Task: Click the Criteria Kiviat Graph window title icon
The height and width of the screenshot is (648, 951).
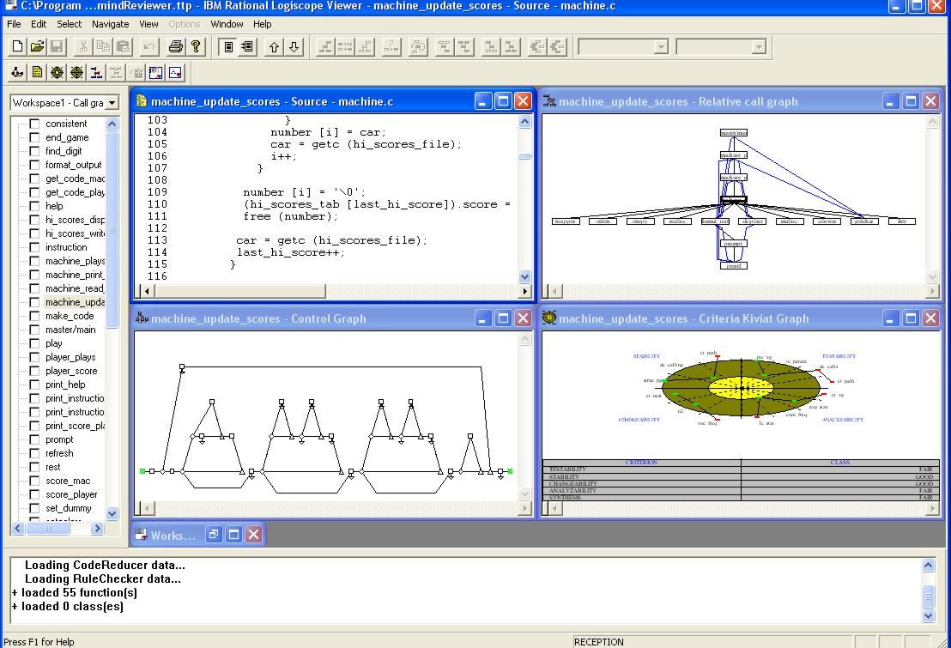Action: pos(549,318)
